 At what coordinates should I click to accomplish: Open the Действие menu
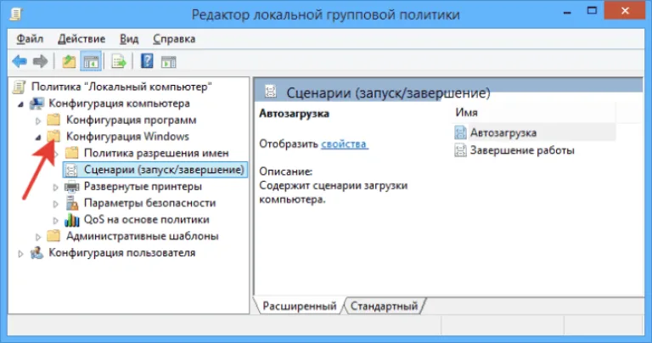(x=81, y=39)
